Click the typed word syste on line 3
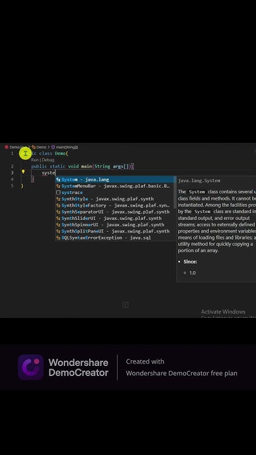 pos(49,173)
